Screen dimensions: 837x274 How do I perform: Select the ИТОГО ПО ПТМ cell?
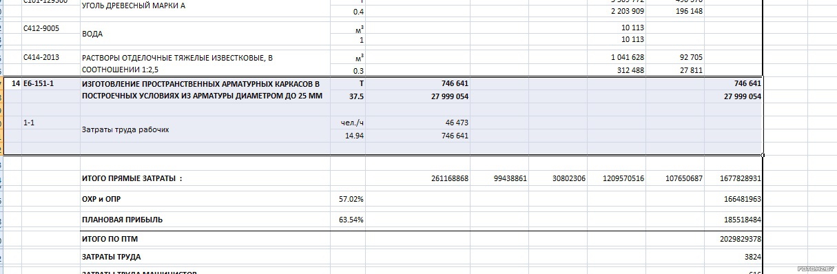point(205,239)
